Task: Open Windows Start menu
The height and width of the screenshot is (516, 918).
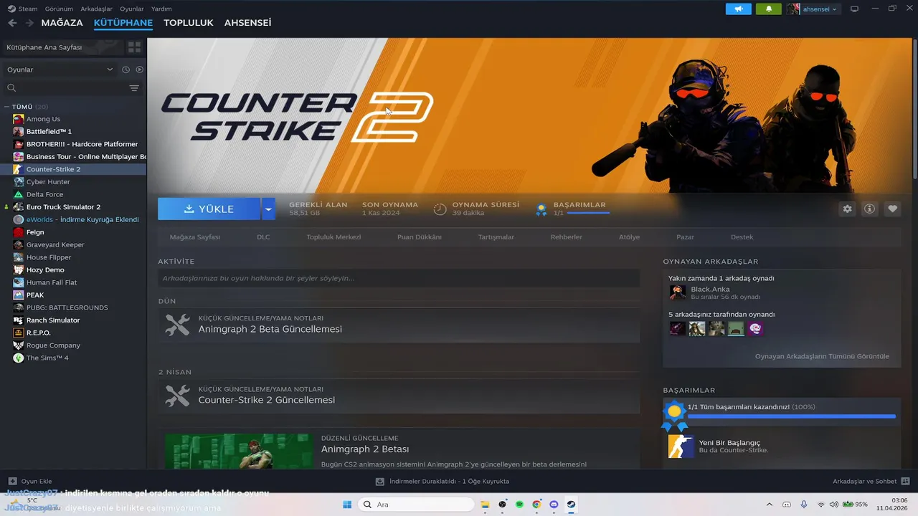Action: 347,505
